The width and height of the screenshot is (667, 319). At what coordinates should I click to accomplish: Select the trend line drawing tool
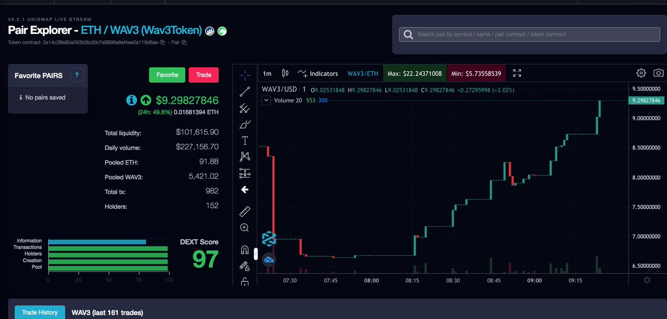(x=245, y=91)
